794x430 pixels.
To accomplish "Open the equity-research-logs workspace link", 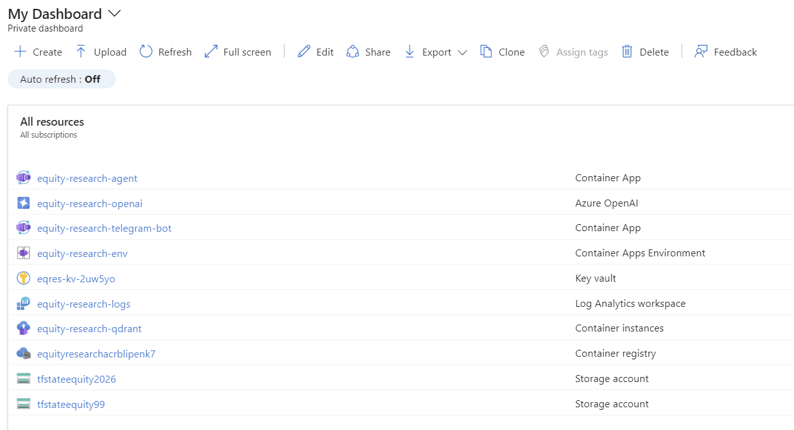I will pos(84,304).
